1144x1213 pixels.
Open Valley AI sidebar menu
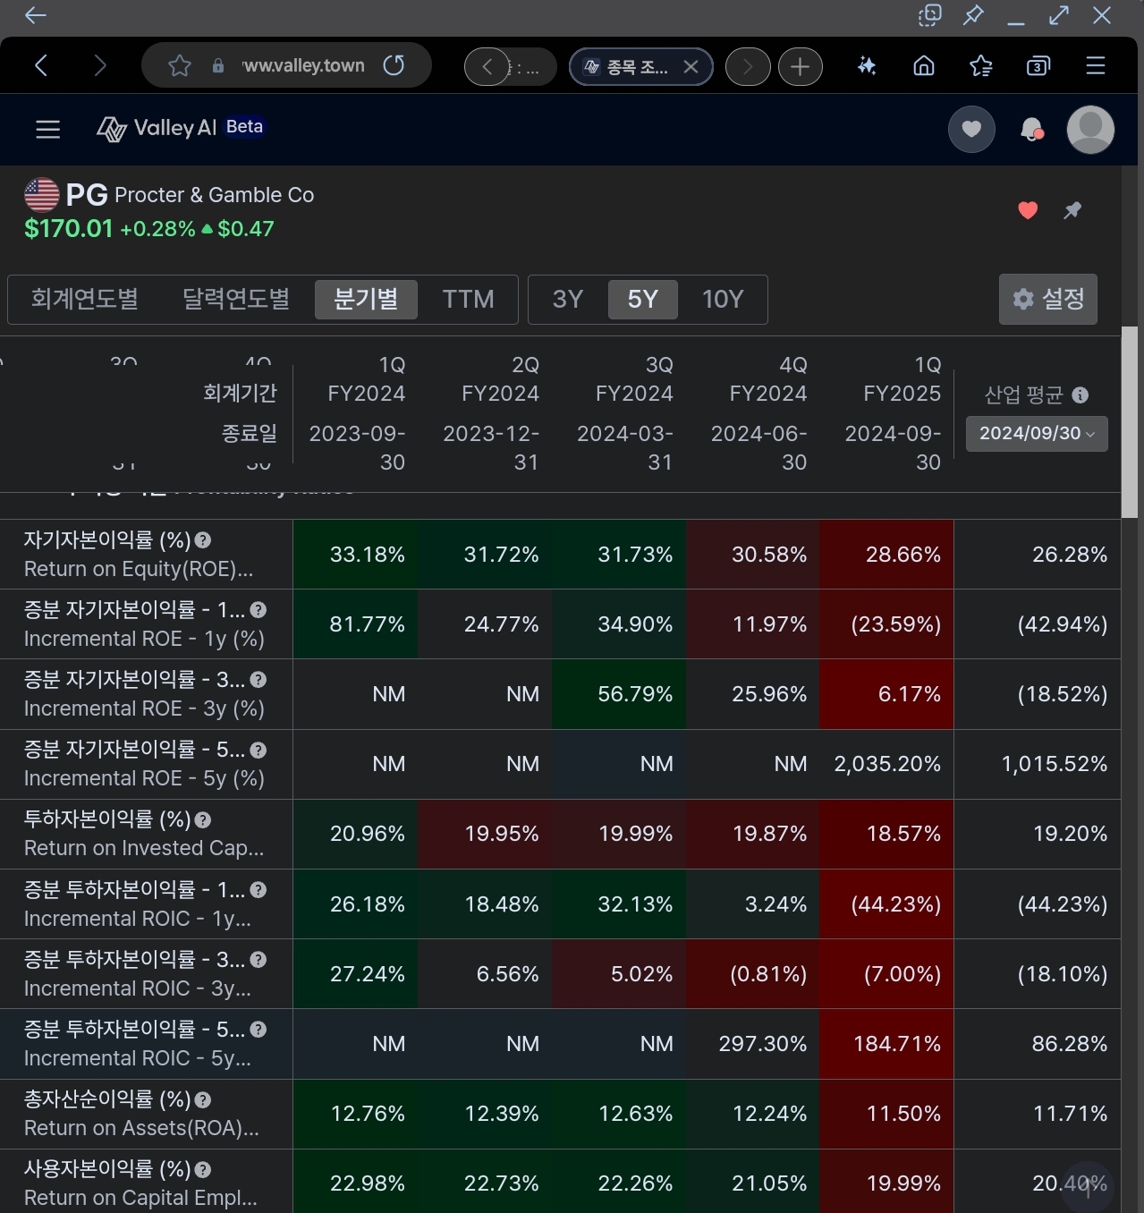pos(47,130)
